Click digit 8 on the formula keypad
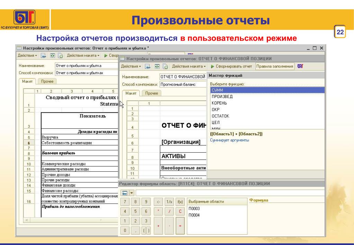Screen dimensions: 354x245 135,202
